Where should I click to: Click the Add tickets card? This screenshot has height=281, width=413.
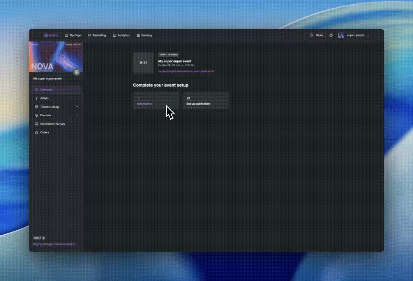(x=156, y=101)
